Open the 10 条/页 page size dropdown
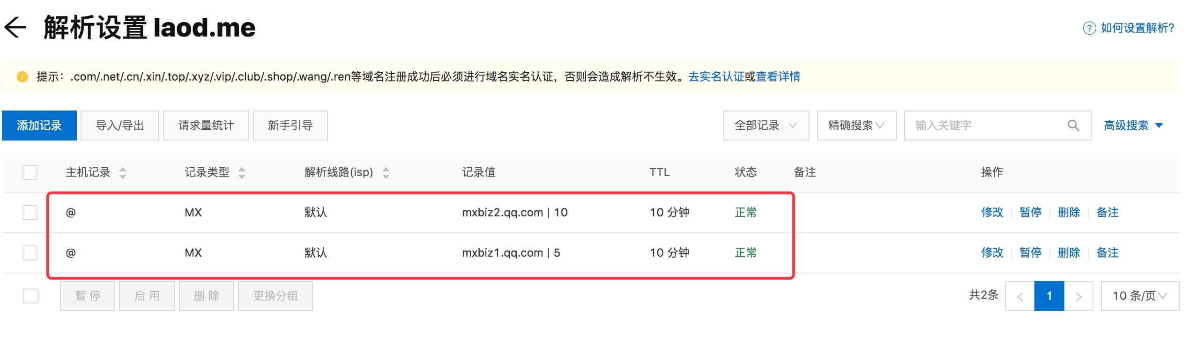Viewport: 1189px width, 355px height. click(1139, 296)
